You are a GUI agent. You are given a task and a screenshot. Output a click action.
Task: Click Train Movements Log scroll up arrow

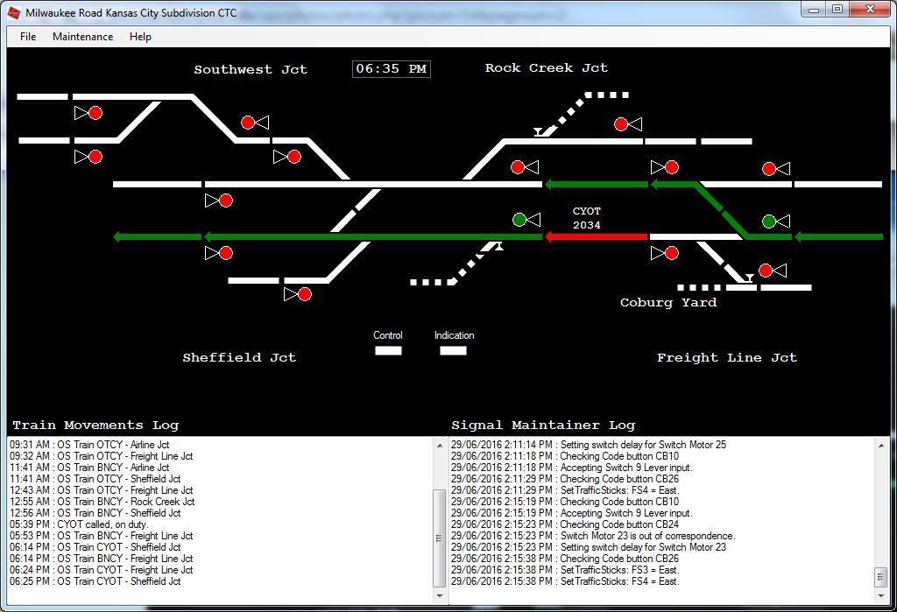coord(440,445)
